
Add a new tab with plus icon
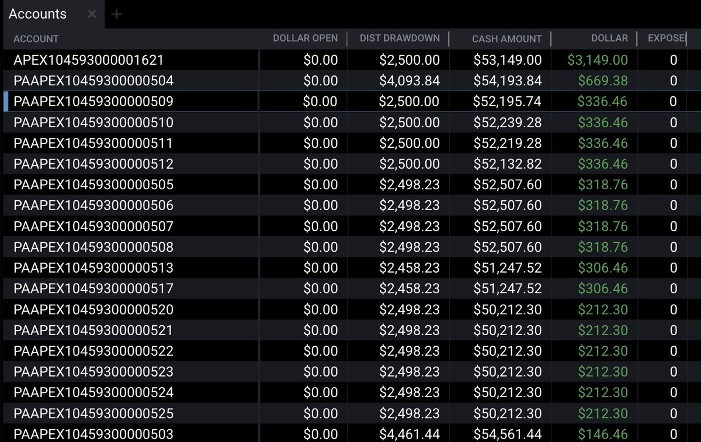116,14
